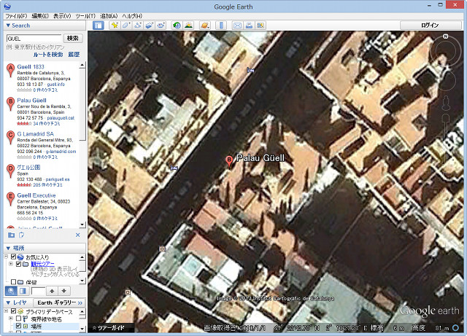Copy search results to My Places folder icon
Screen dimensions: 467x336
tap(12, 235)
